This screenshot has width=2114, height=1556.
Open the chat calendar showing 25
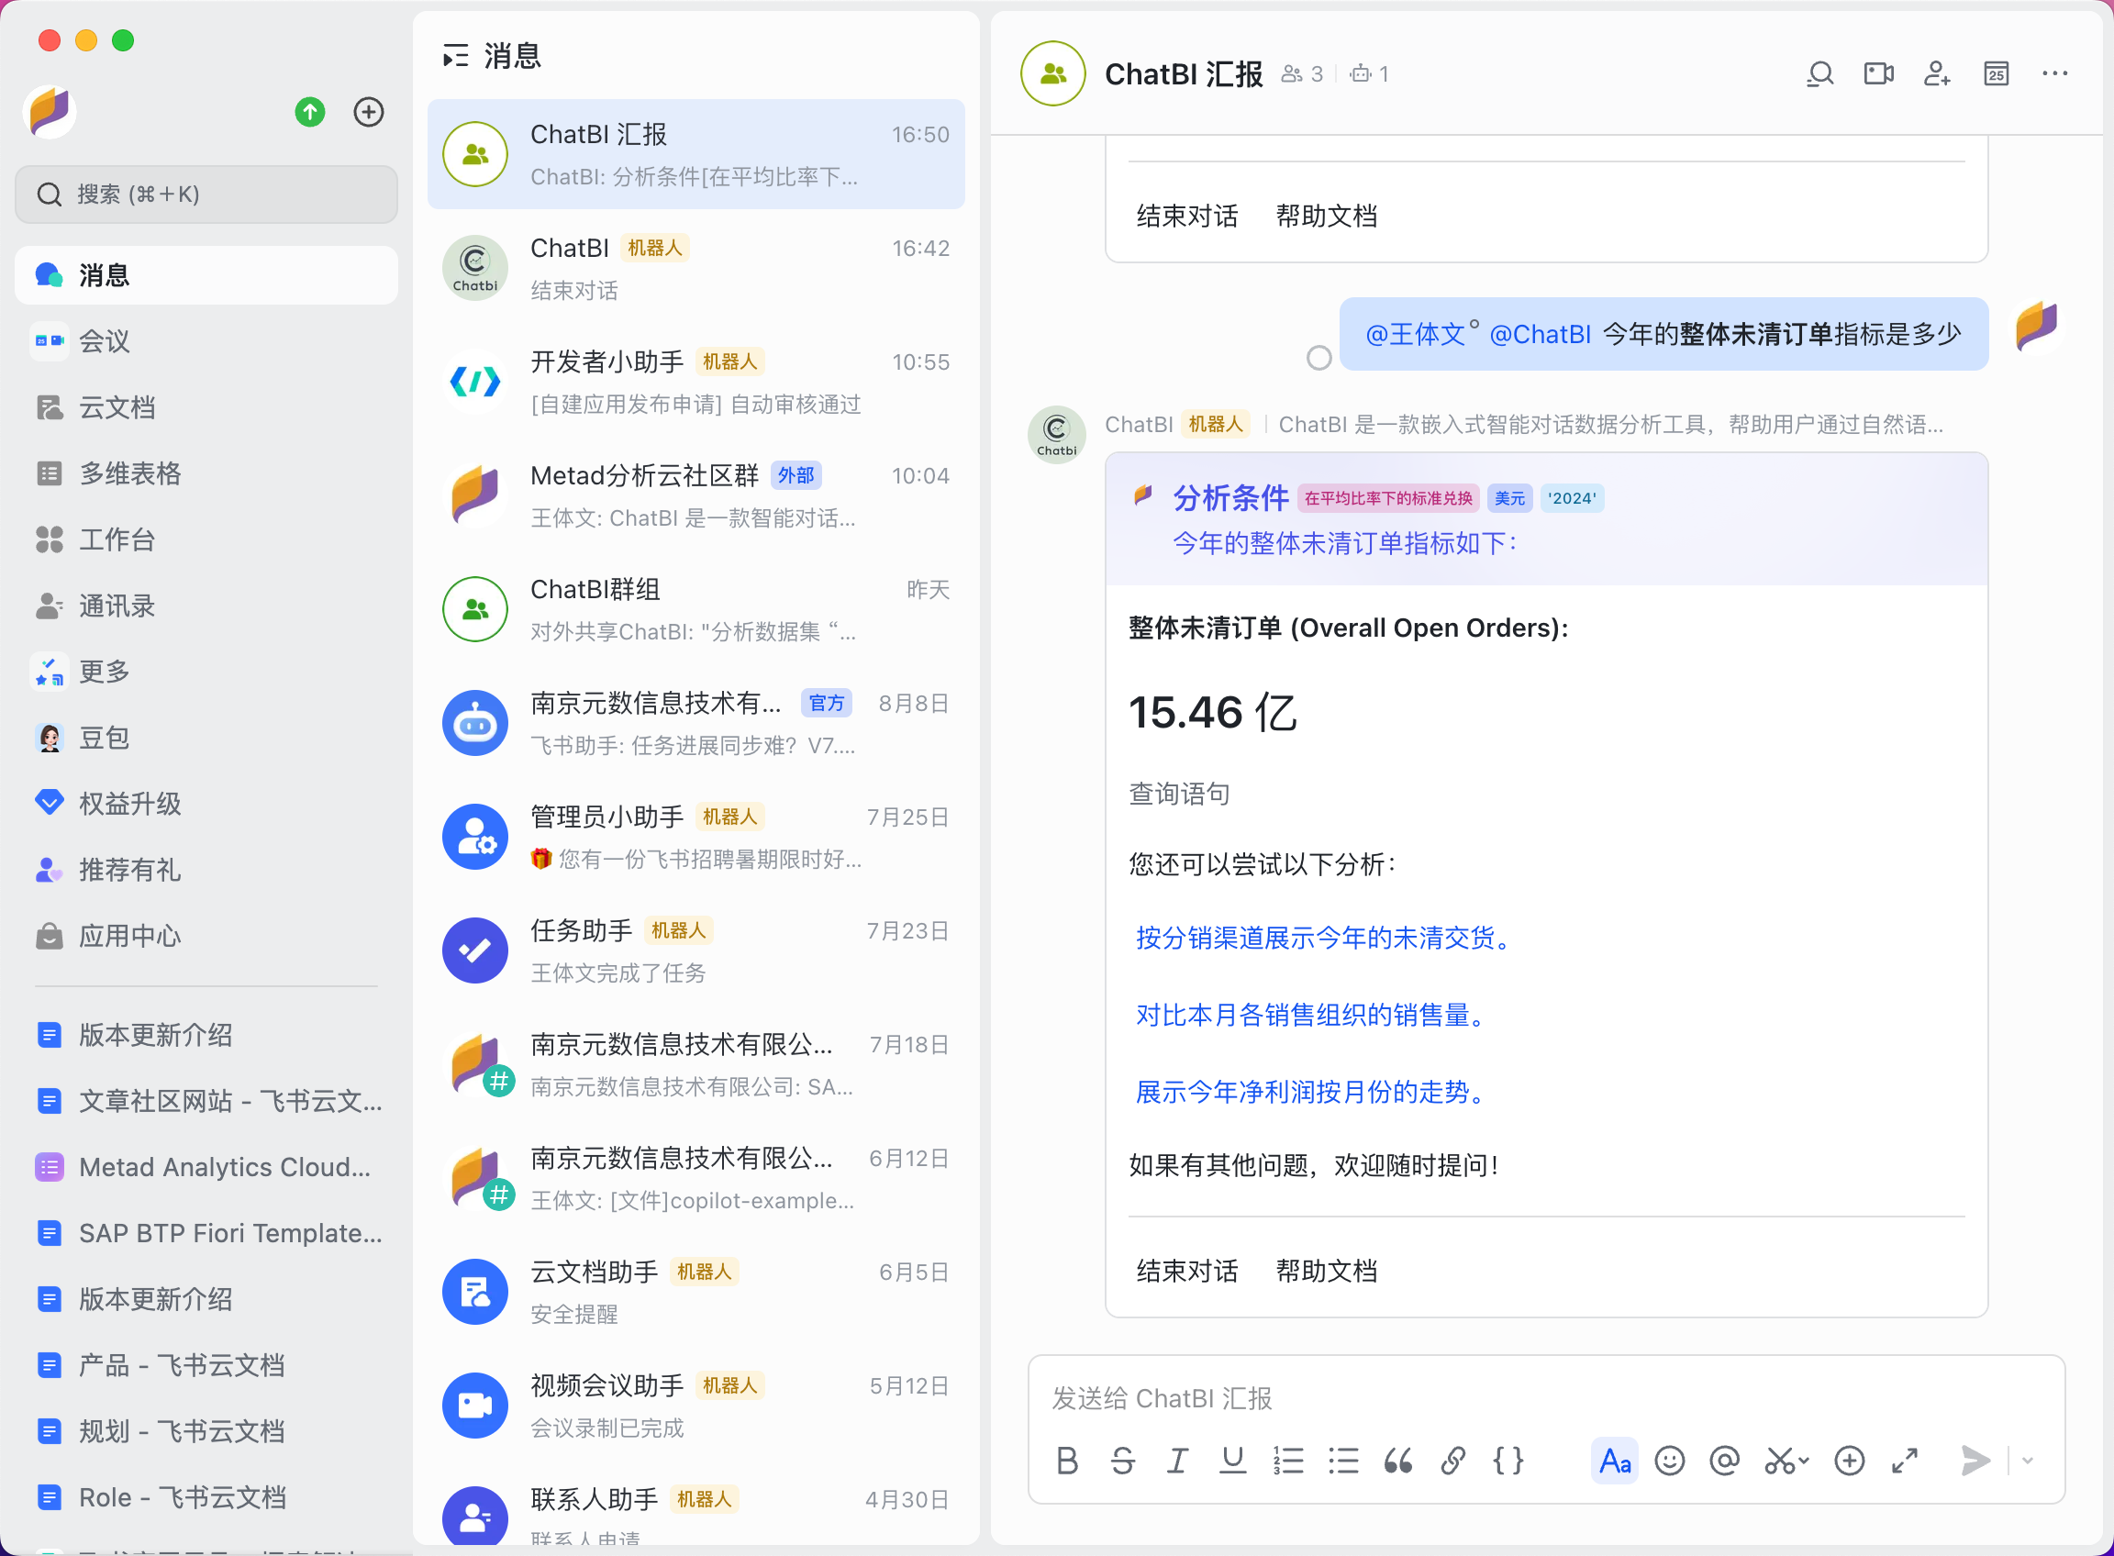point(1995,73)
